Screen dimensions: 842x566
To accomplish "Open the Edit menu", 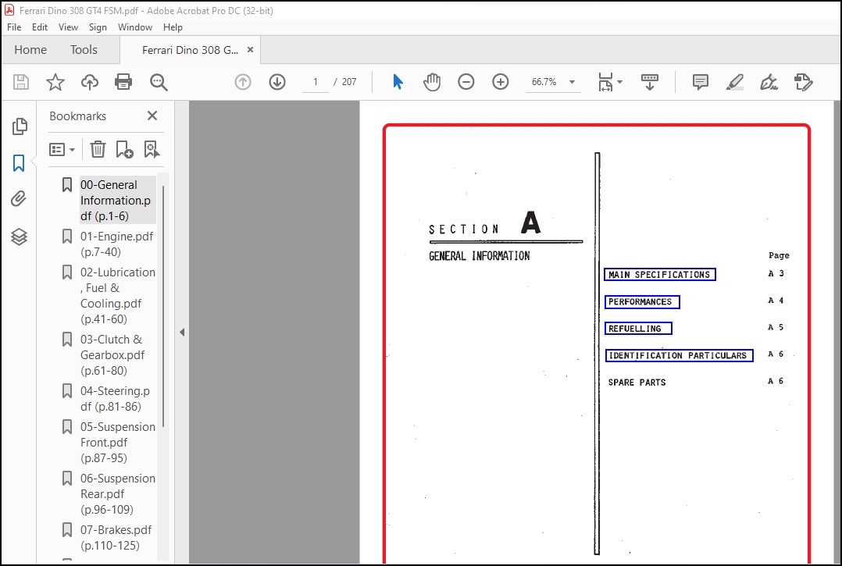I will point(40,27).
